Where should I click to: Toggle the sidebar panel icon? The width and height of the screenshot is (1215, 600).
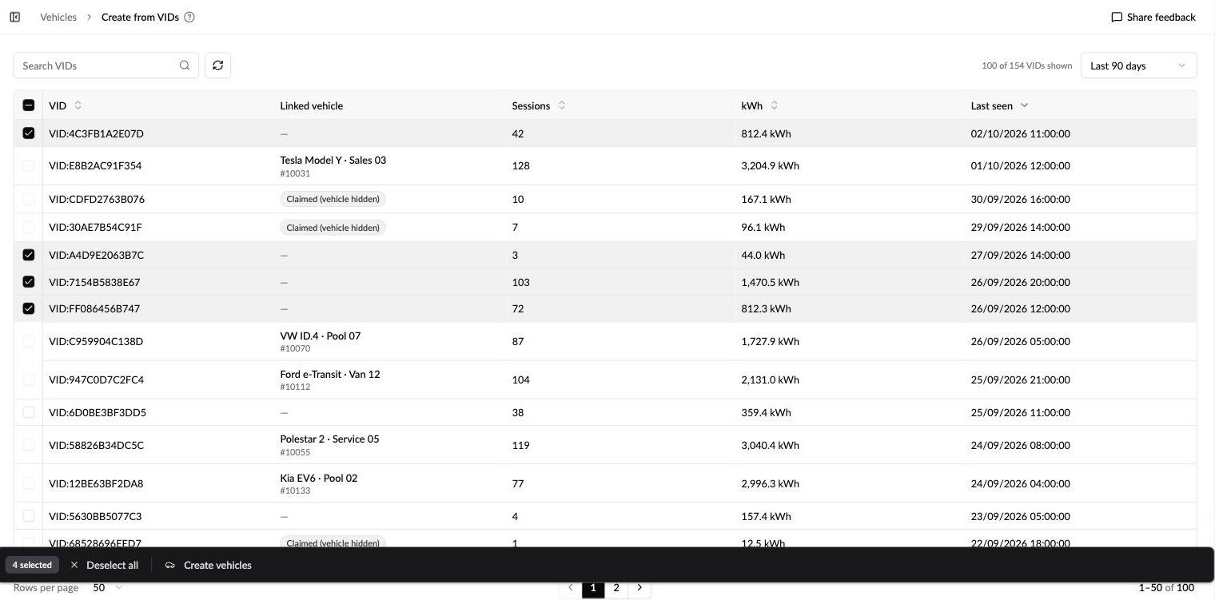click(14, 17)
